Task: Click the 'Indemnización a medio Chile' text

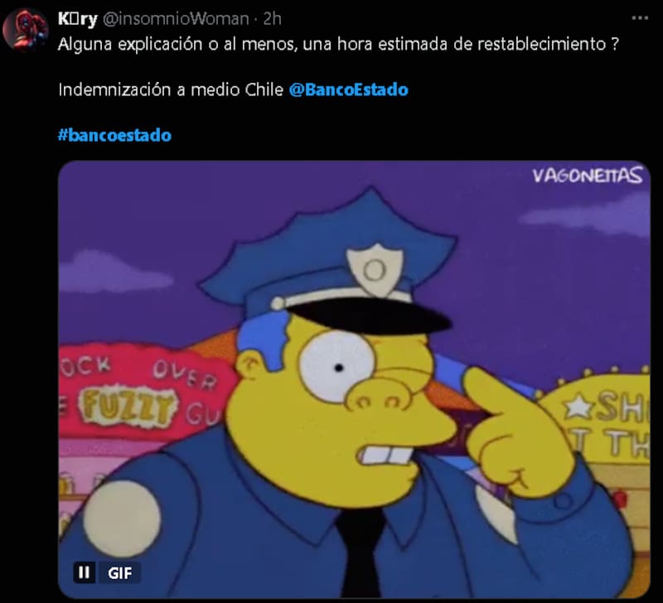Action: (x=171, y=89)
